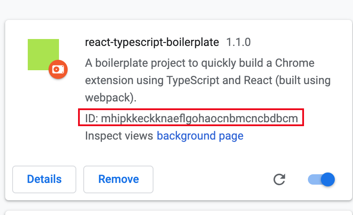Click the 'webpack).' description text
The width and height of the screenshot is (353, 215).
pos(111,98)
